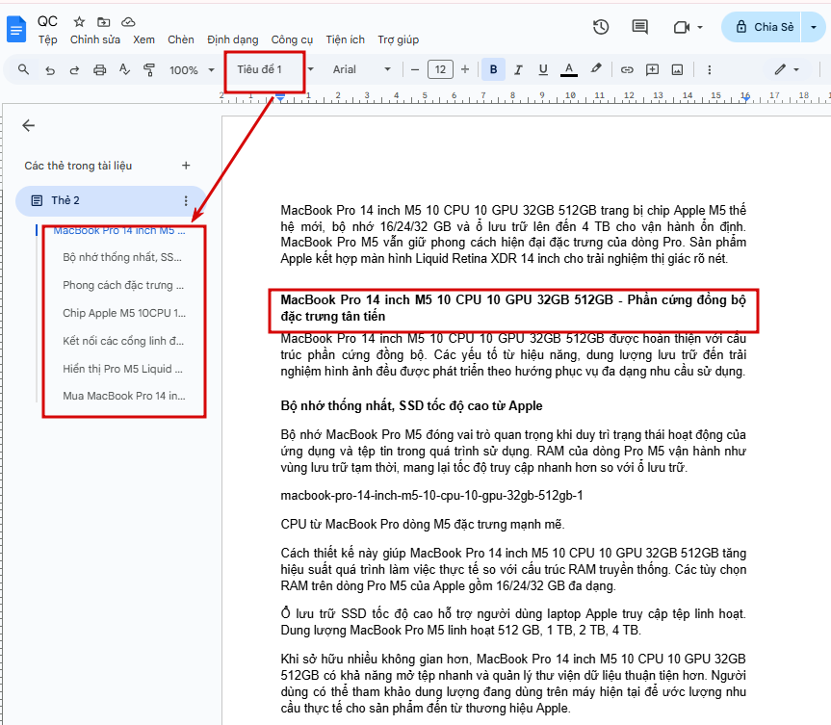Add a new document tab
The image size is (831, 725).
pos(186,166)
